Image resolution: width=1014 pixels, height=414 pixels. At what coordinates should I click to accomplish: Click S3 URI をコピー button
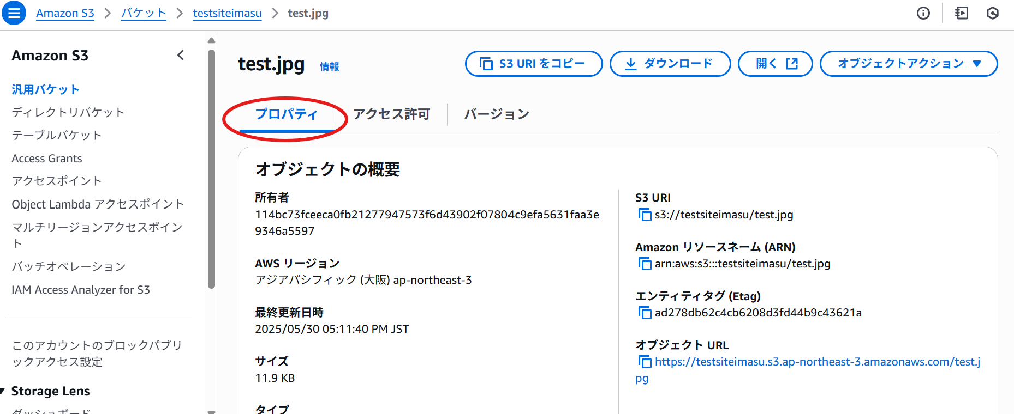point(534,64)
